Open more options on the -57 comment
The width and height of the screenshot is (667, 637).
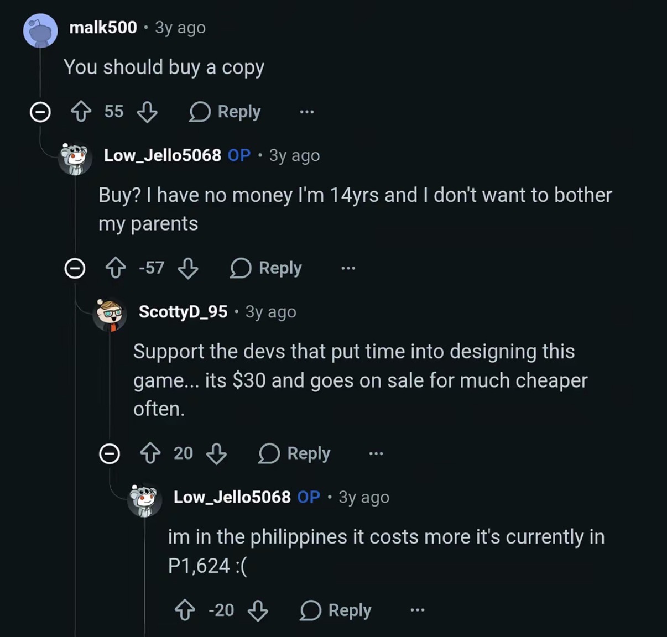(348, 268)
